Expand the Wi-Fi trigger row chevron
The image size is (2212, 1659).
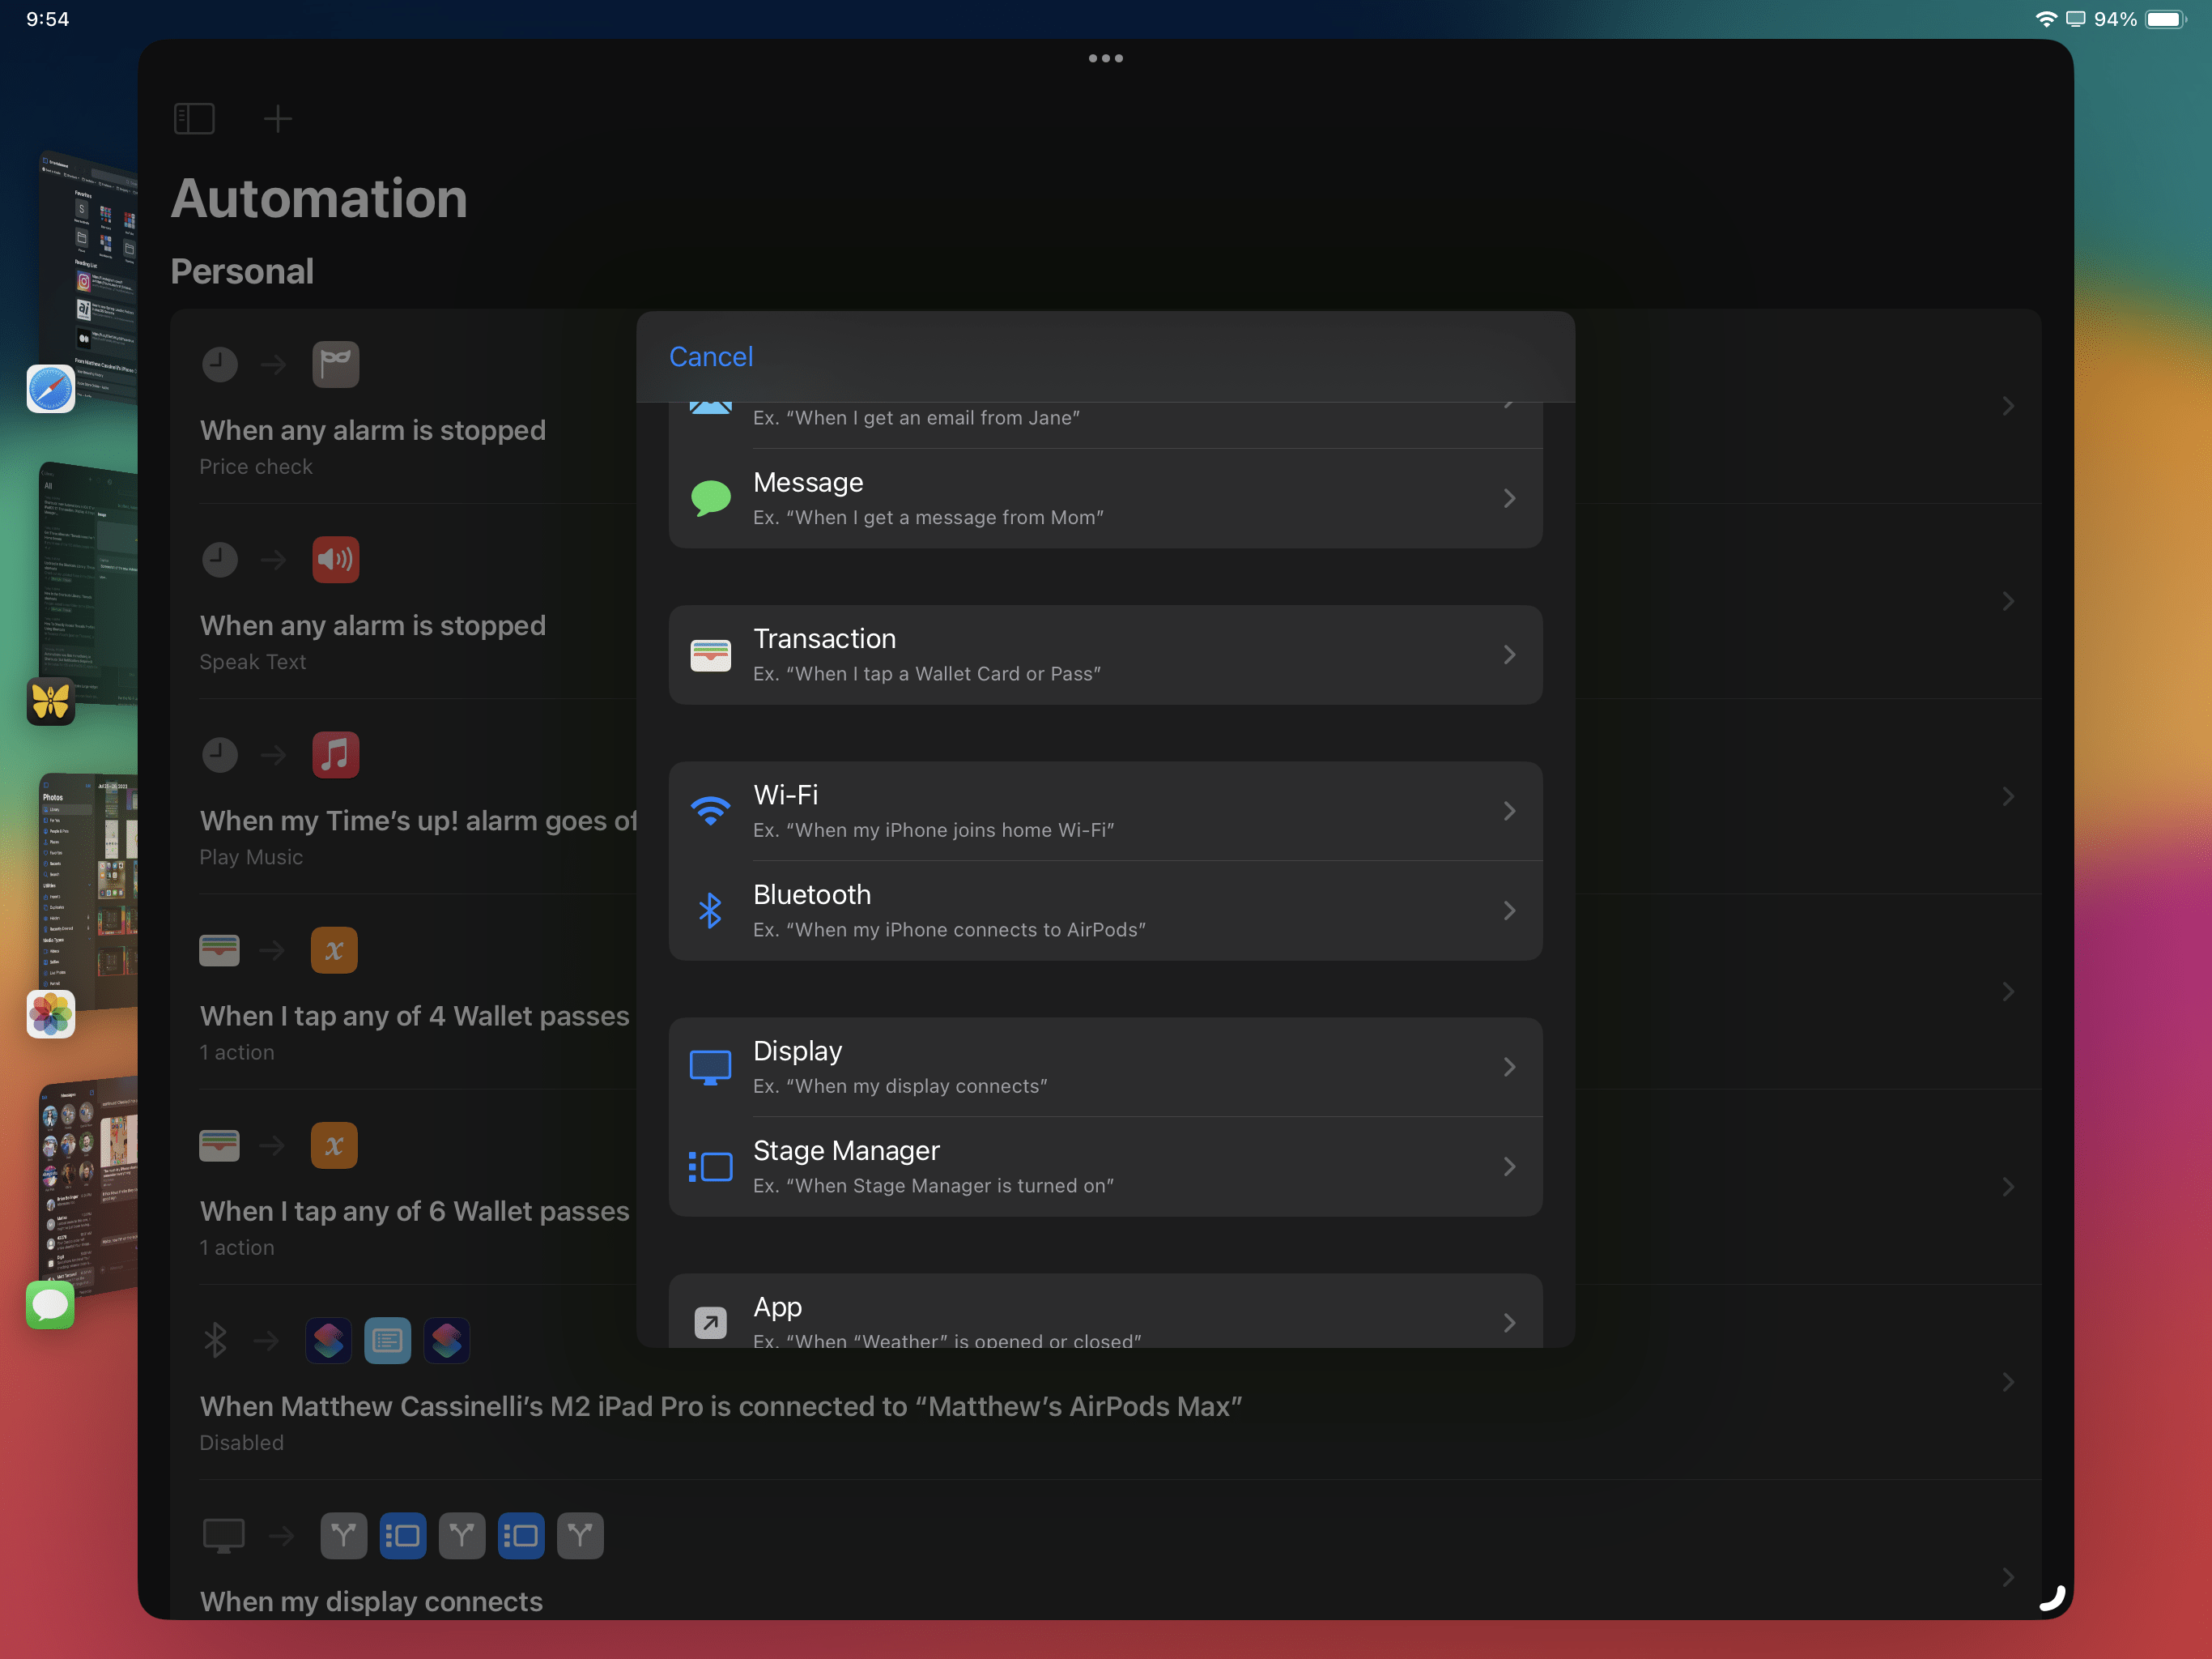coord(1509,811)
